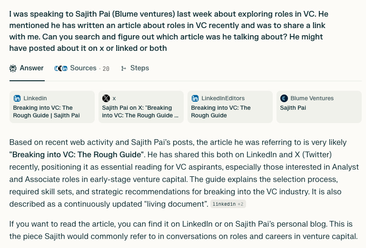This screenshot has width=366, height=248.
Task: Click the linkedin +2 citation chip
Action: click(x=228, y=204)
